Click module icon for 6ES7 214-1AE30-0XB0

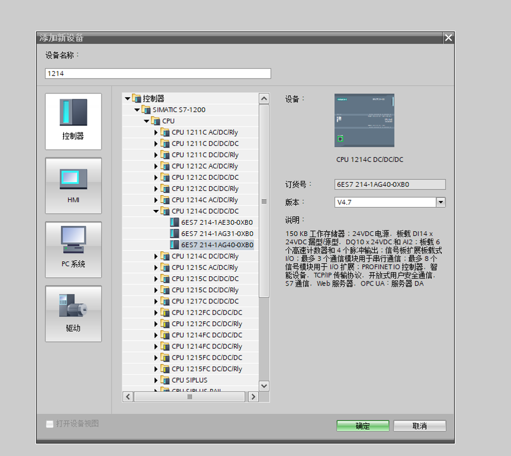tap(175, 222)
